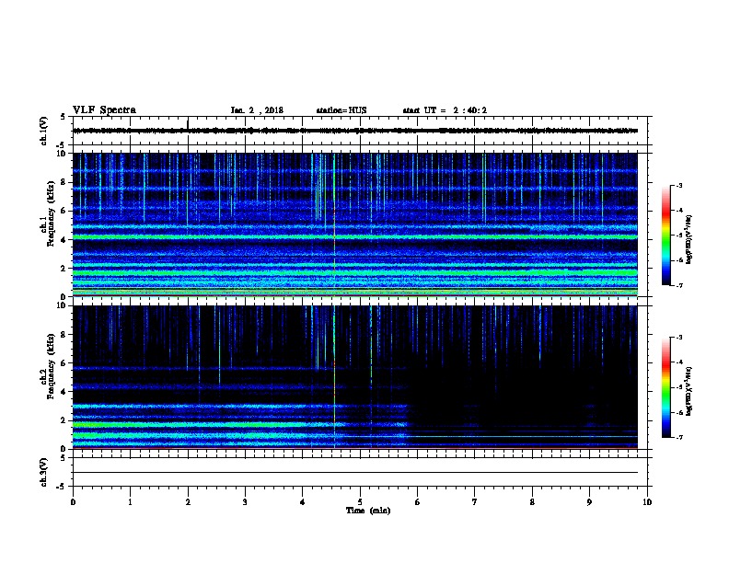Click time axis tick label "4"

coord(303,502)
